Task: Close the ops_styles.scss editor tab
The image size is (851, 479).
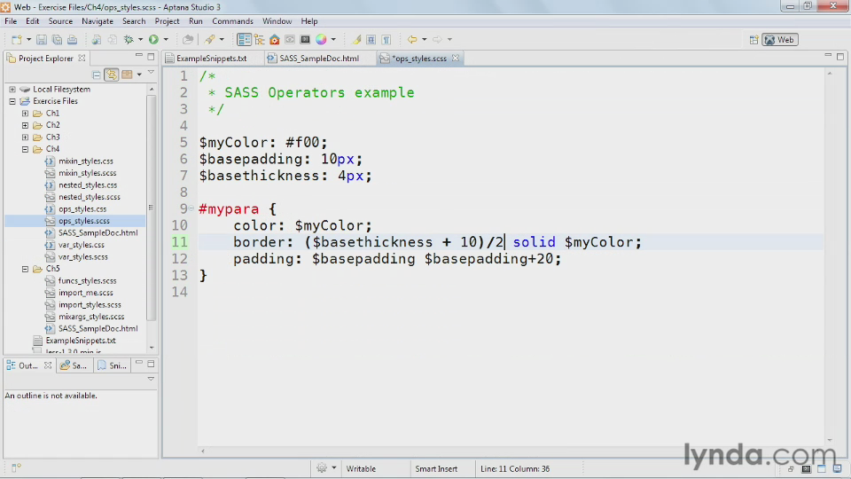Action: 456,59
